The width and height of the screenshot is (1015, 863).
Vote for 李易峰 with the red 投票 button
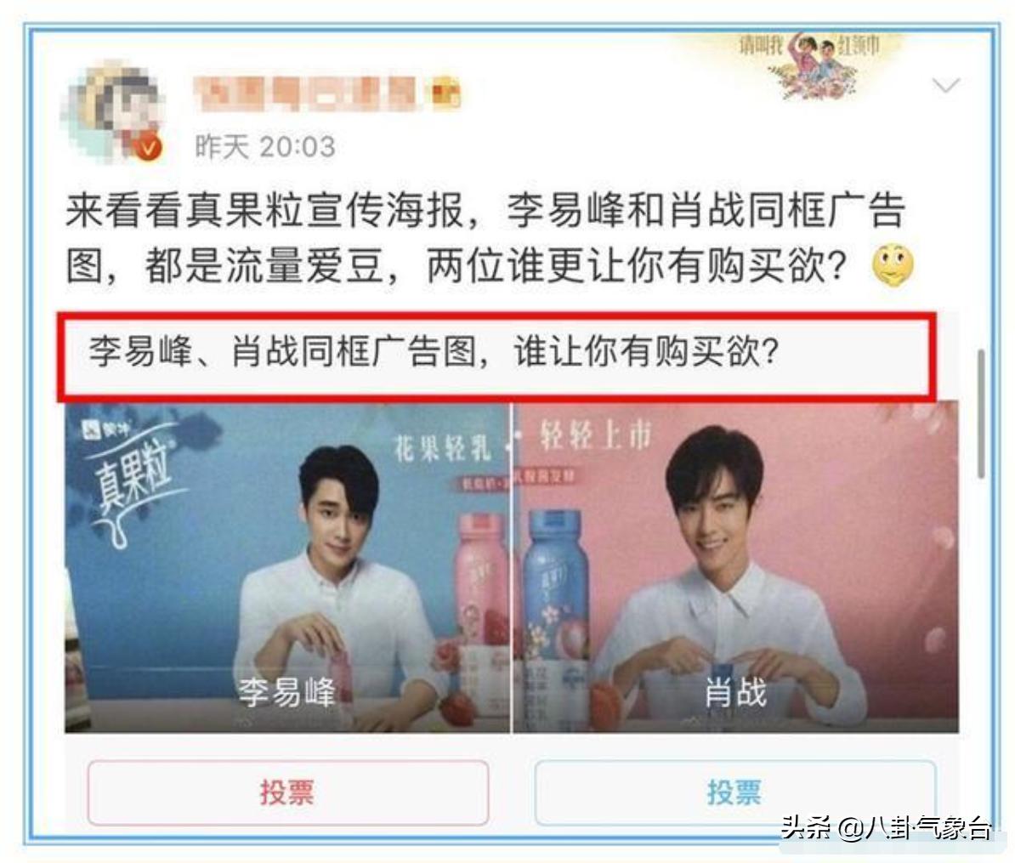pos(288,792)
